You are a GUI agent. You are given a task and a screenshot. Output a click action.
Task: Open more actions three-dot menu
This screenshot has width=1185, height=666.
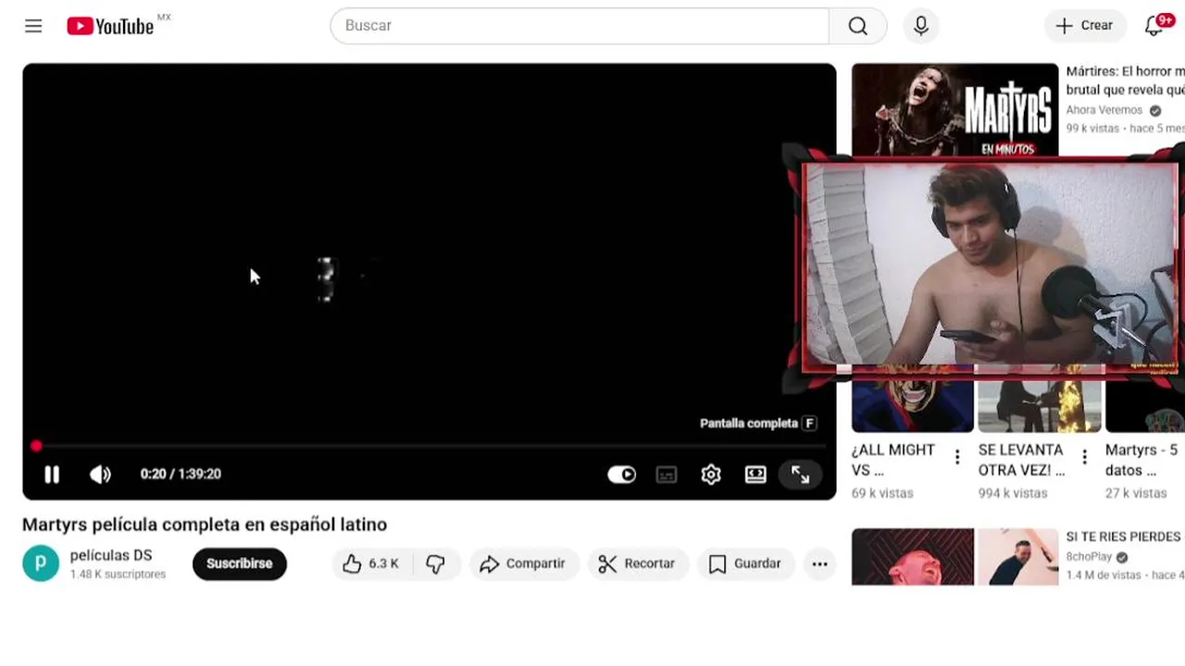819,564
